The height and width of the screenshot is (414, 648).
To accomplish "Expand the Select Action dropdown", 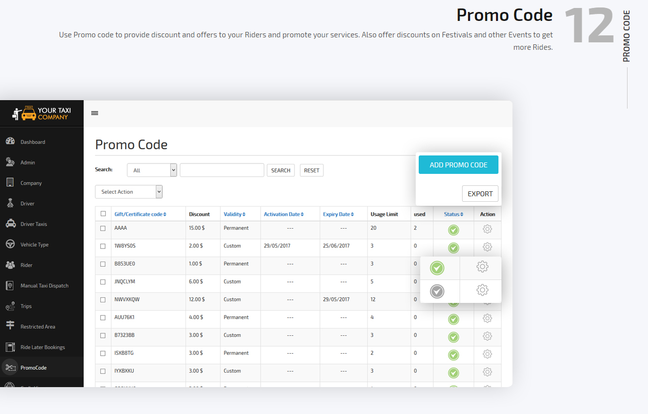I will (x=129, y=191).
